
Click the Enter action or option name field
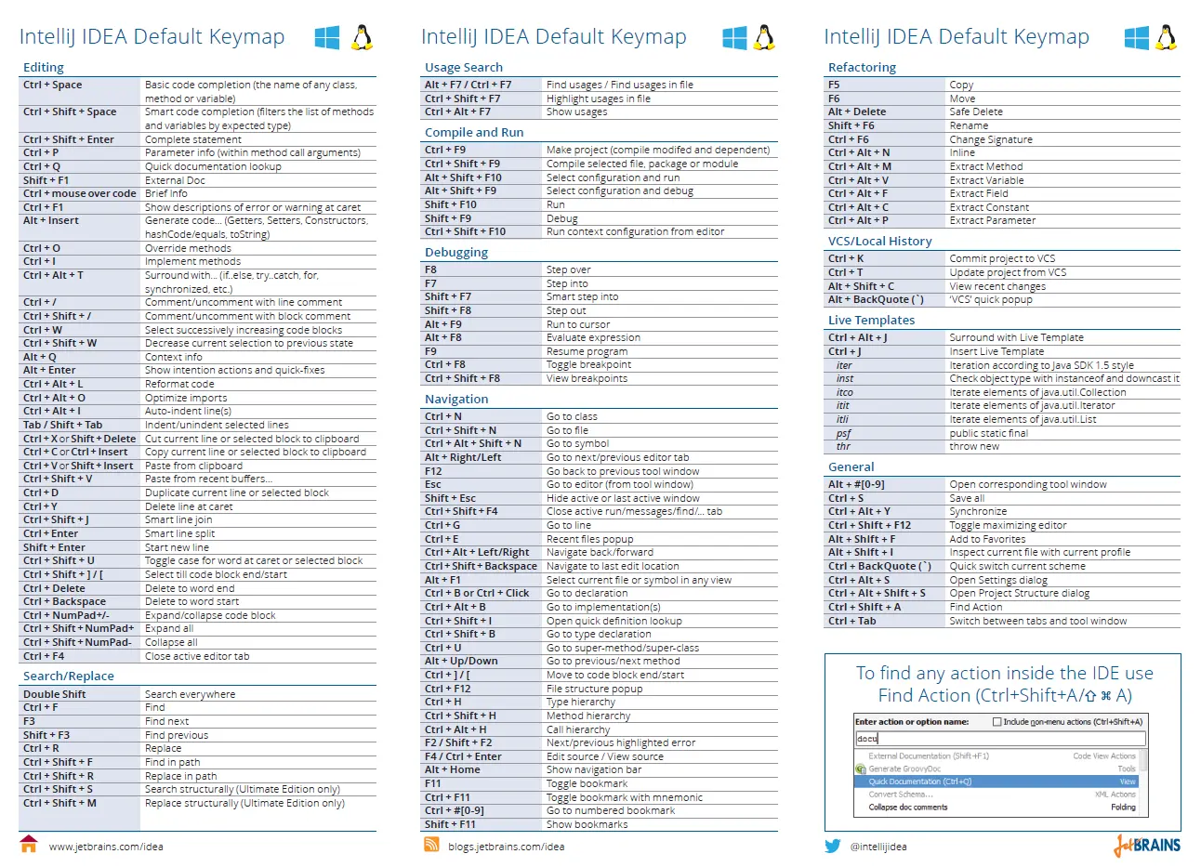[1000, 739]
